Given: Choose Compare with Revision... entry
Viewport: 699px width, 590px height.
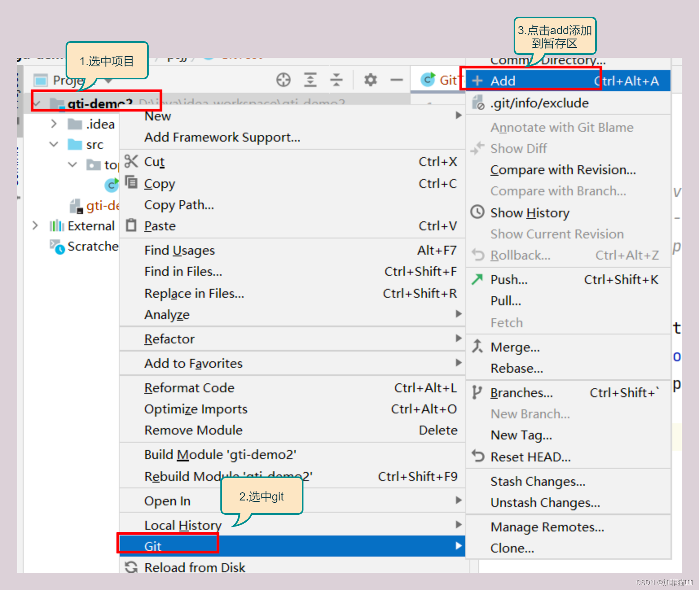Looking at the screenshot, I should click(x=568, y=170).
